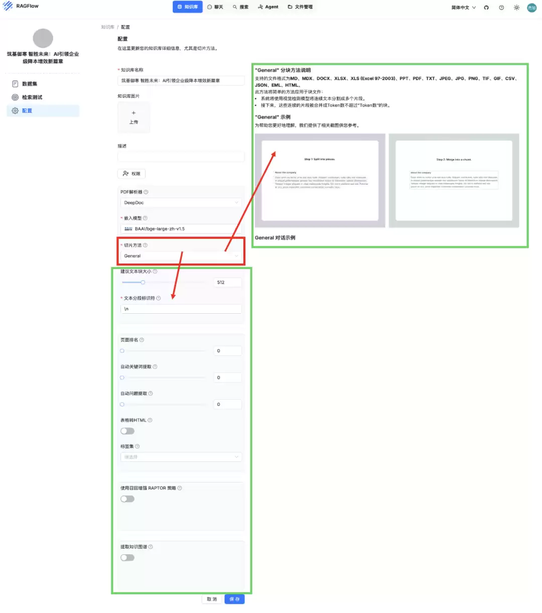The image size is (542, 613).
Task: Toggle the 表格转HTML switch
Action: pyautogui.click(x=127, y=431)
